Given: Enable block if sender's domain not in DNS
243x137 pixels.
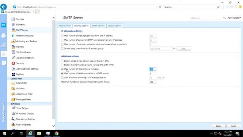Looking at the screenshot, I should tap(62, 61).
